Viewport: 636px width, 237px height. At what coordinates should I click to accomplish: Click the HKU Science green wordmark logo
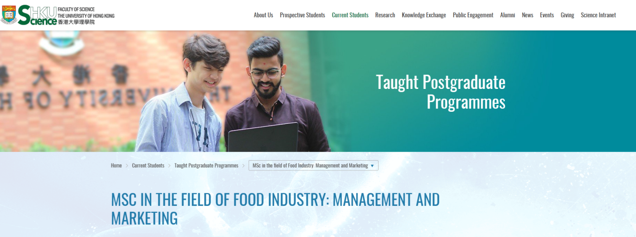coord(37,15)
